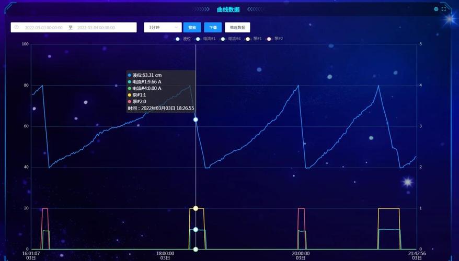This screenshot has width=459, height=261.
Task: Open the settings gear icon at top right
Action: coord(436,9)
